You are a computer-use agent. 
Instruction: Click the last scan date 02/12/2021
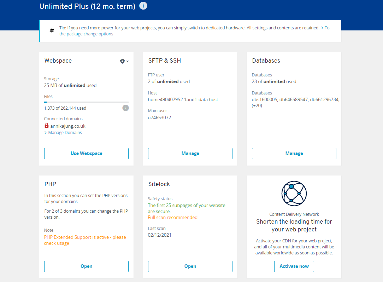(159, 235)
